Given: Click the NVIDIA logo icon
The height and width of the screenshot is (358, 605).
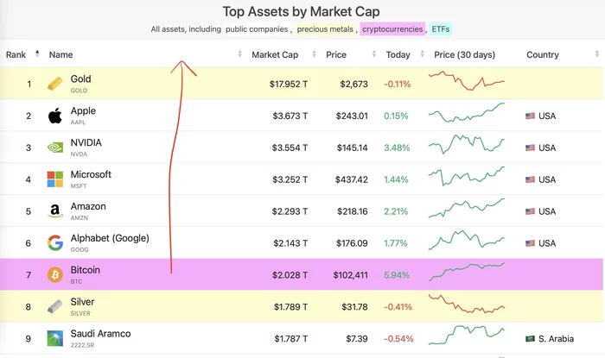Looking at the screenshot, I should (55, 148).
